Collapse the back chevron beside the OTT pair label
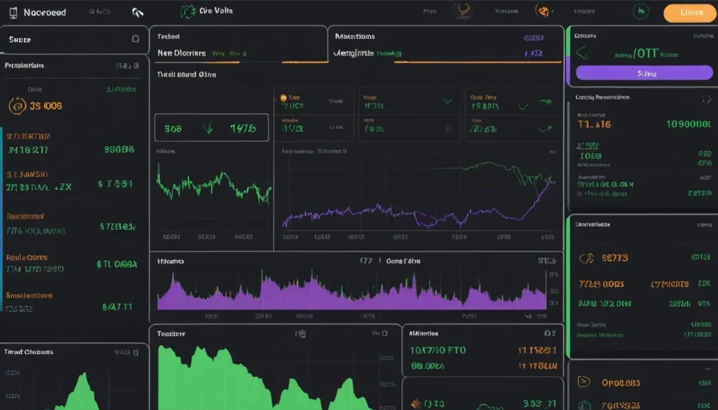718x410 pixels. point(581,53)
